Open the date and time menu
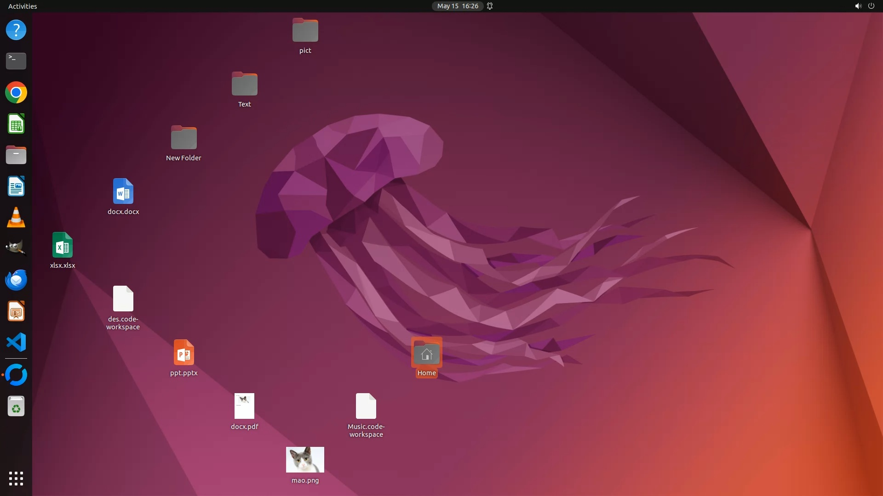883x496 pixels. coord(458,6)
